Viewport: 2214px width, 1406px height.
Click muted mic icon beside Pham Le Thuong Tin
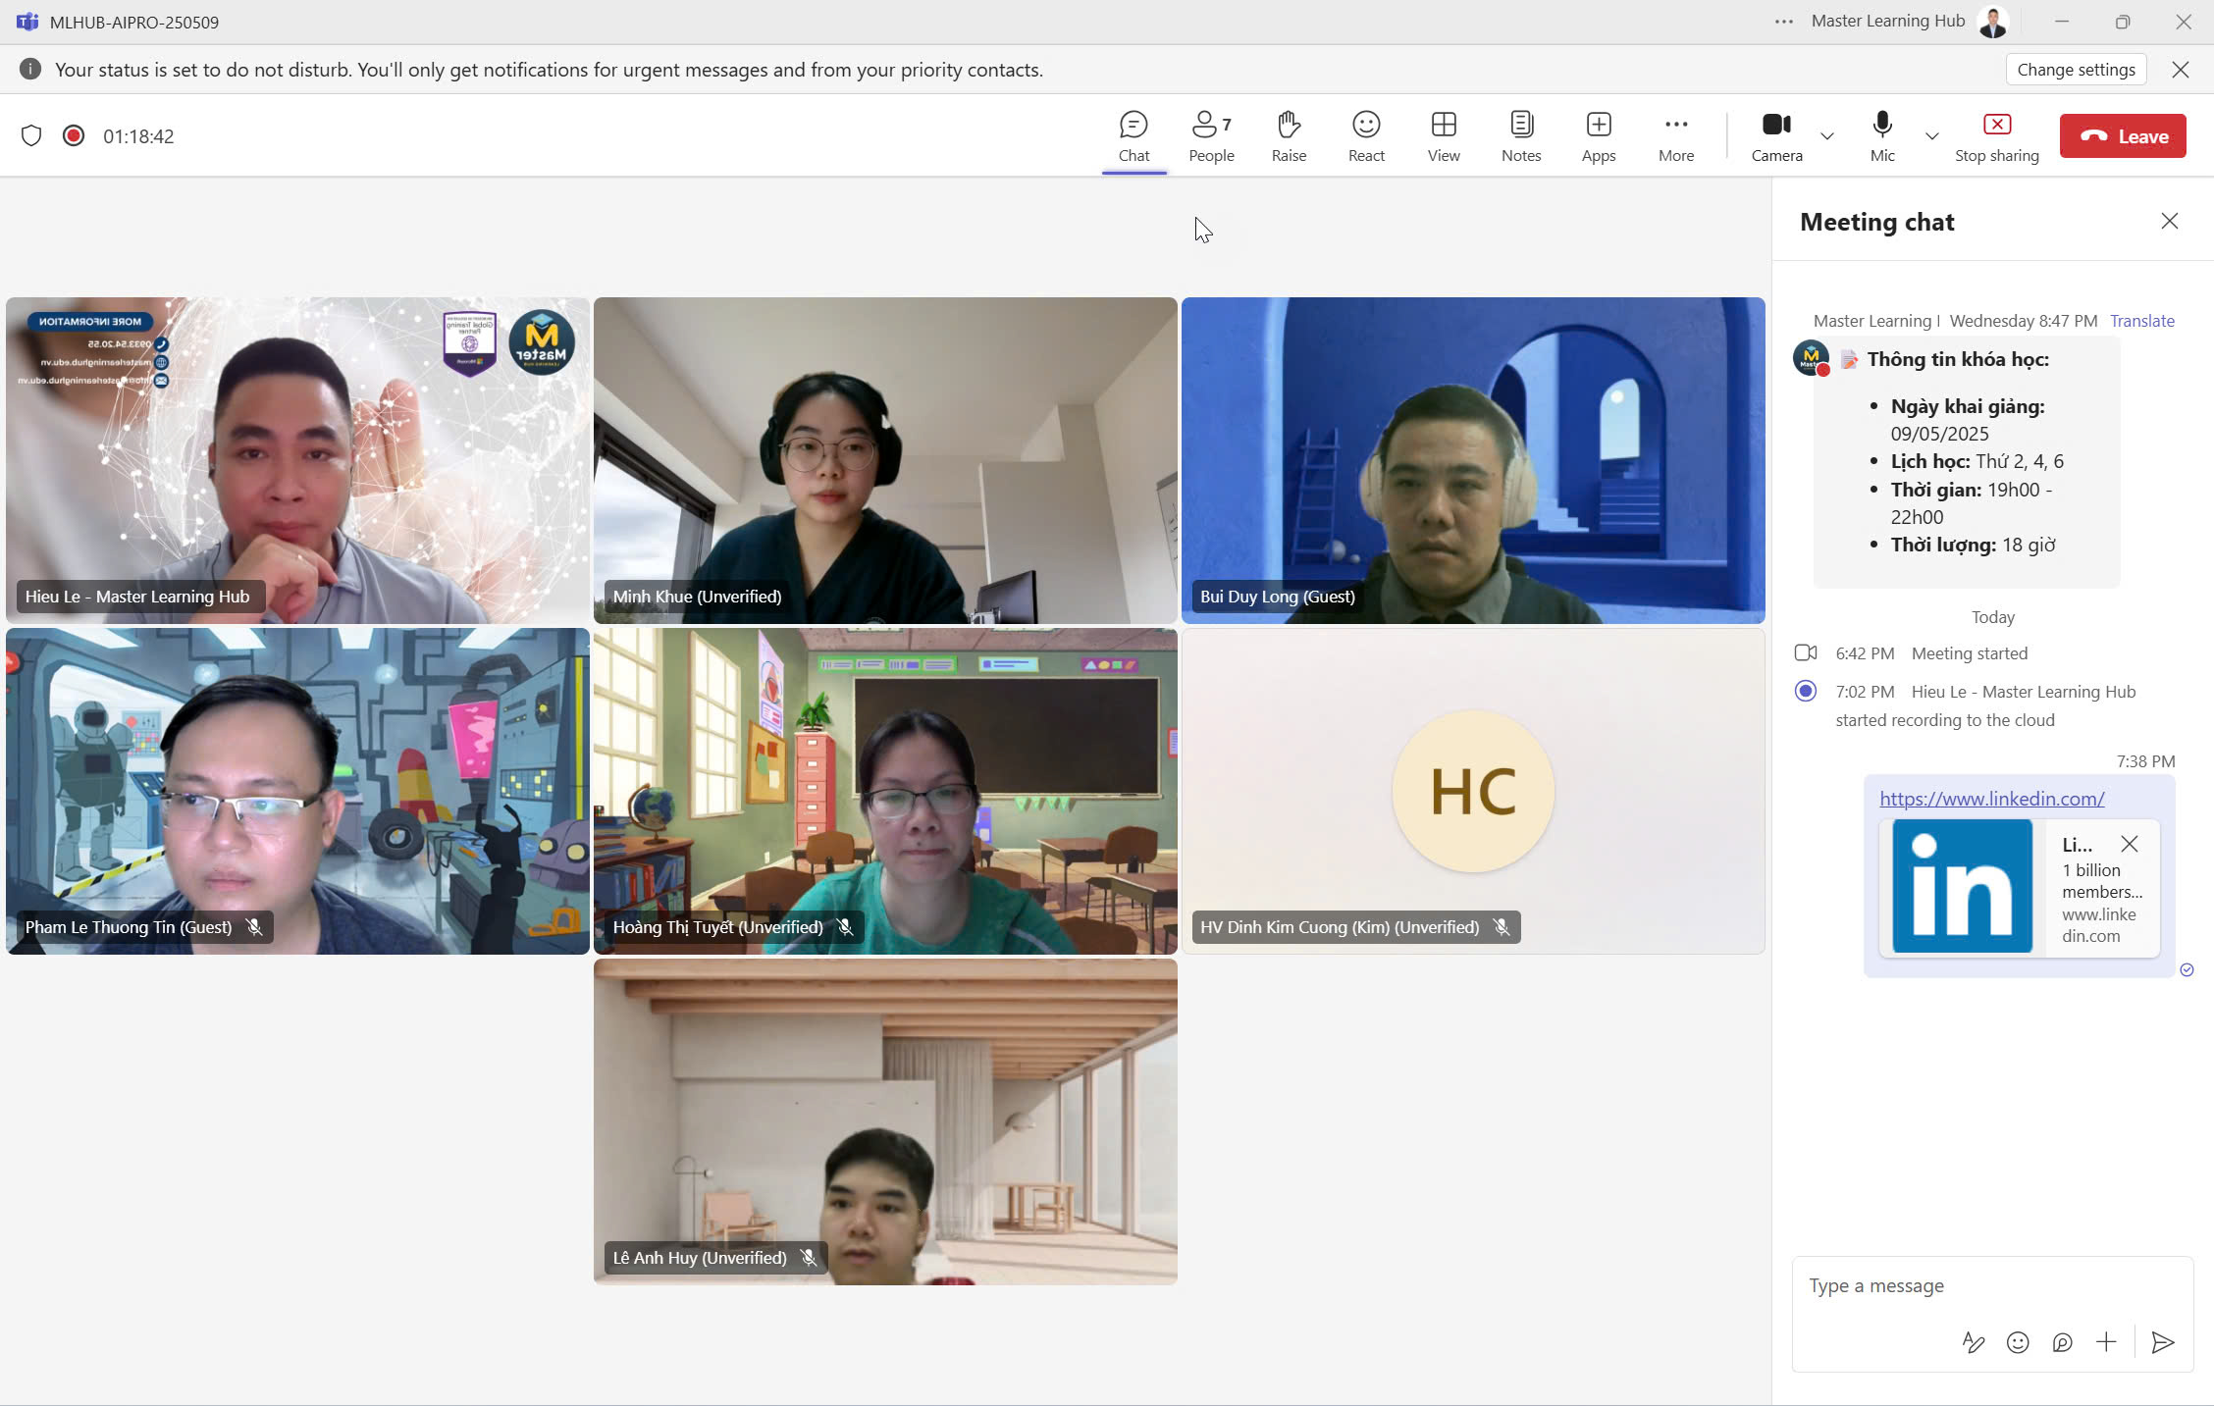click(254, 927)
